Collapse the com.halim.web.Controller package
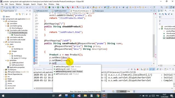The image size is (175, 98). click(6, 30)
